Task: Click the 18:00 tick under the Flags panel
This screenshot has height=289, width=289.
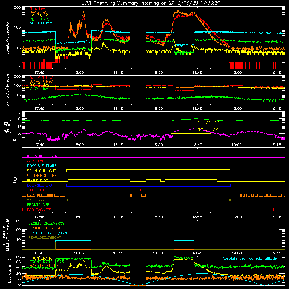Action: pos(79,217)
